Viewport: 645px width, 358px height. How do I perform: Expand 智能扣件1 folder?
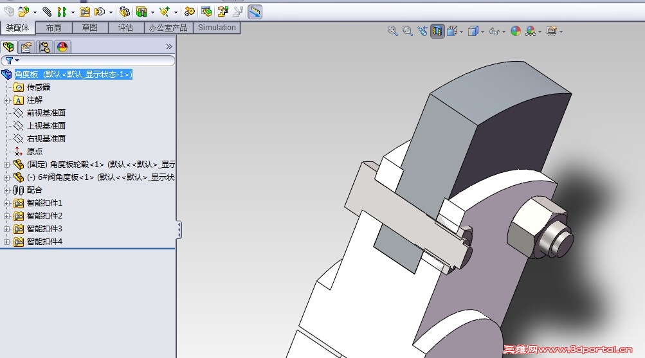click(6, 203)
